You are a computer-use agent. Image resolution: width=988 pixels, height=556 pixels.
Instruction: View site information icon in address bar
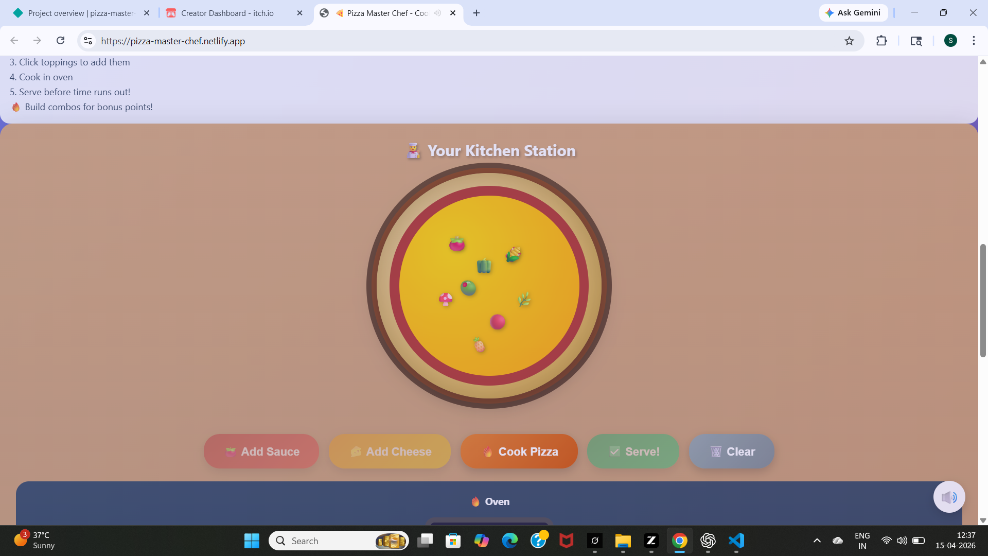click(88, 41)
